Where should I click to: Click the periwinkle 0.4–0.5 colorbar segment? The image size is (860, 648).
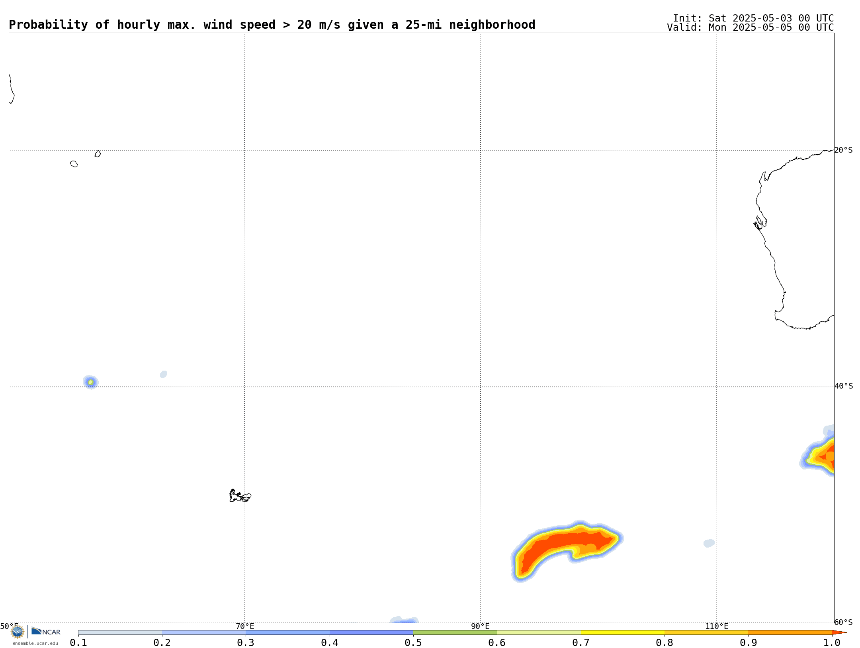pyautogui.click(x=371, y=632)
